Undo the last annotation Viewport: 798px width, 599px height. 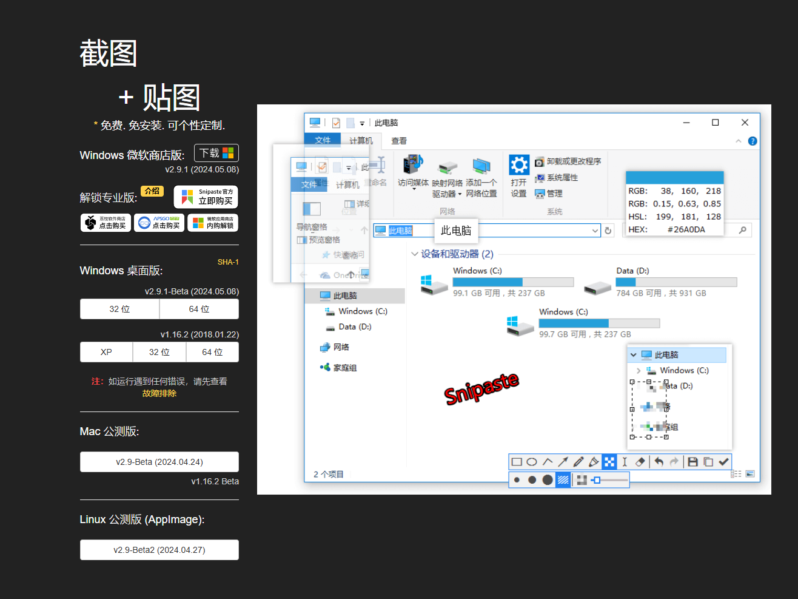(x=659, y=462)
